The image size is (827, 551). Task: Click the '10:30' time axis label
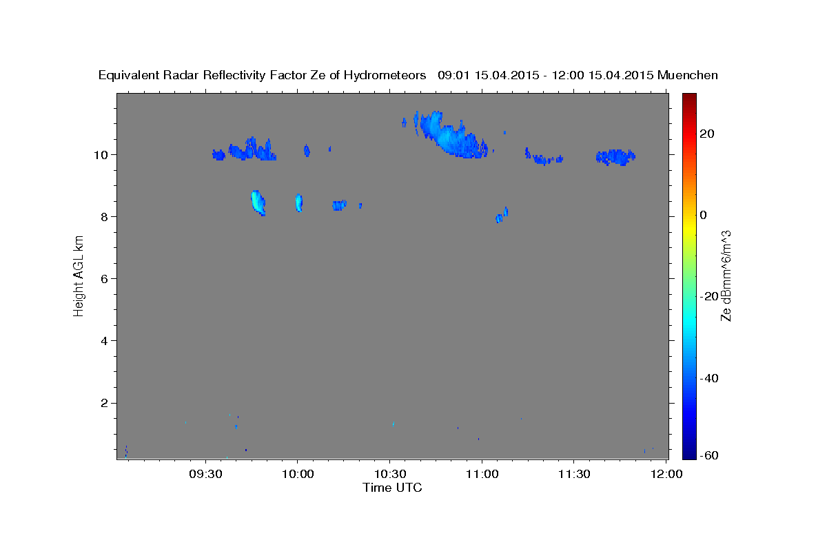tap(389, 475)
